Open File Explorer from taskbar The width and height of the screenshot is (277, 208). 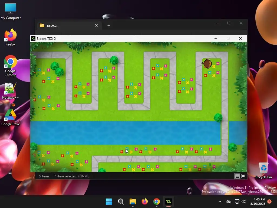[133, 201]
